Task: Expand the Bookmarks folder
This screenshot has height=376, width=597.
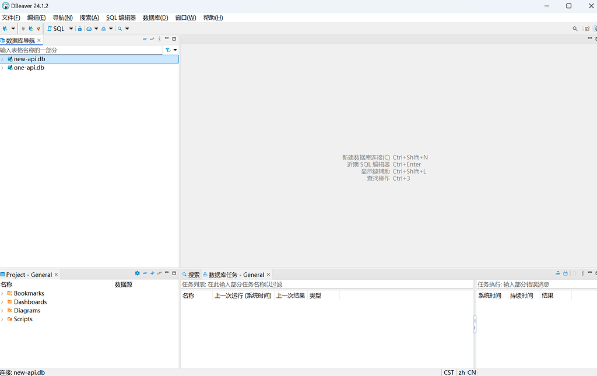Action: point(2,293)
